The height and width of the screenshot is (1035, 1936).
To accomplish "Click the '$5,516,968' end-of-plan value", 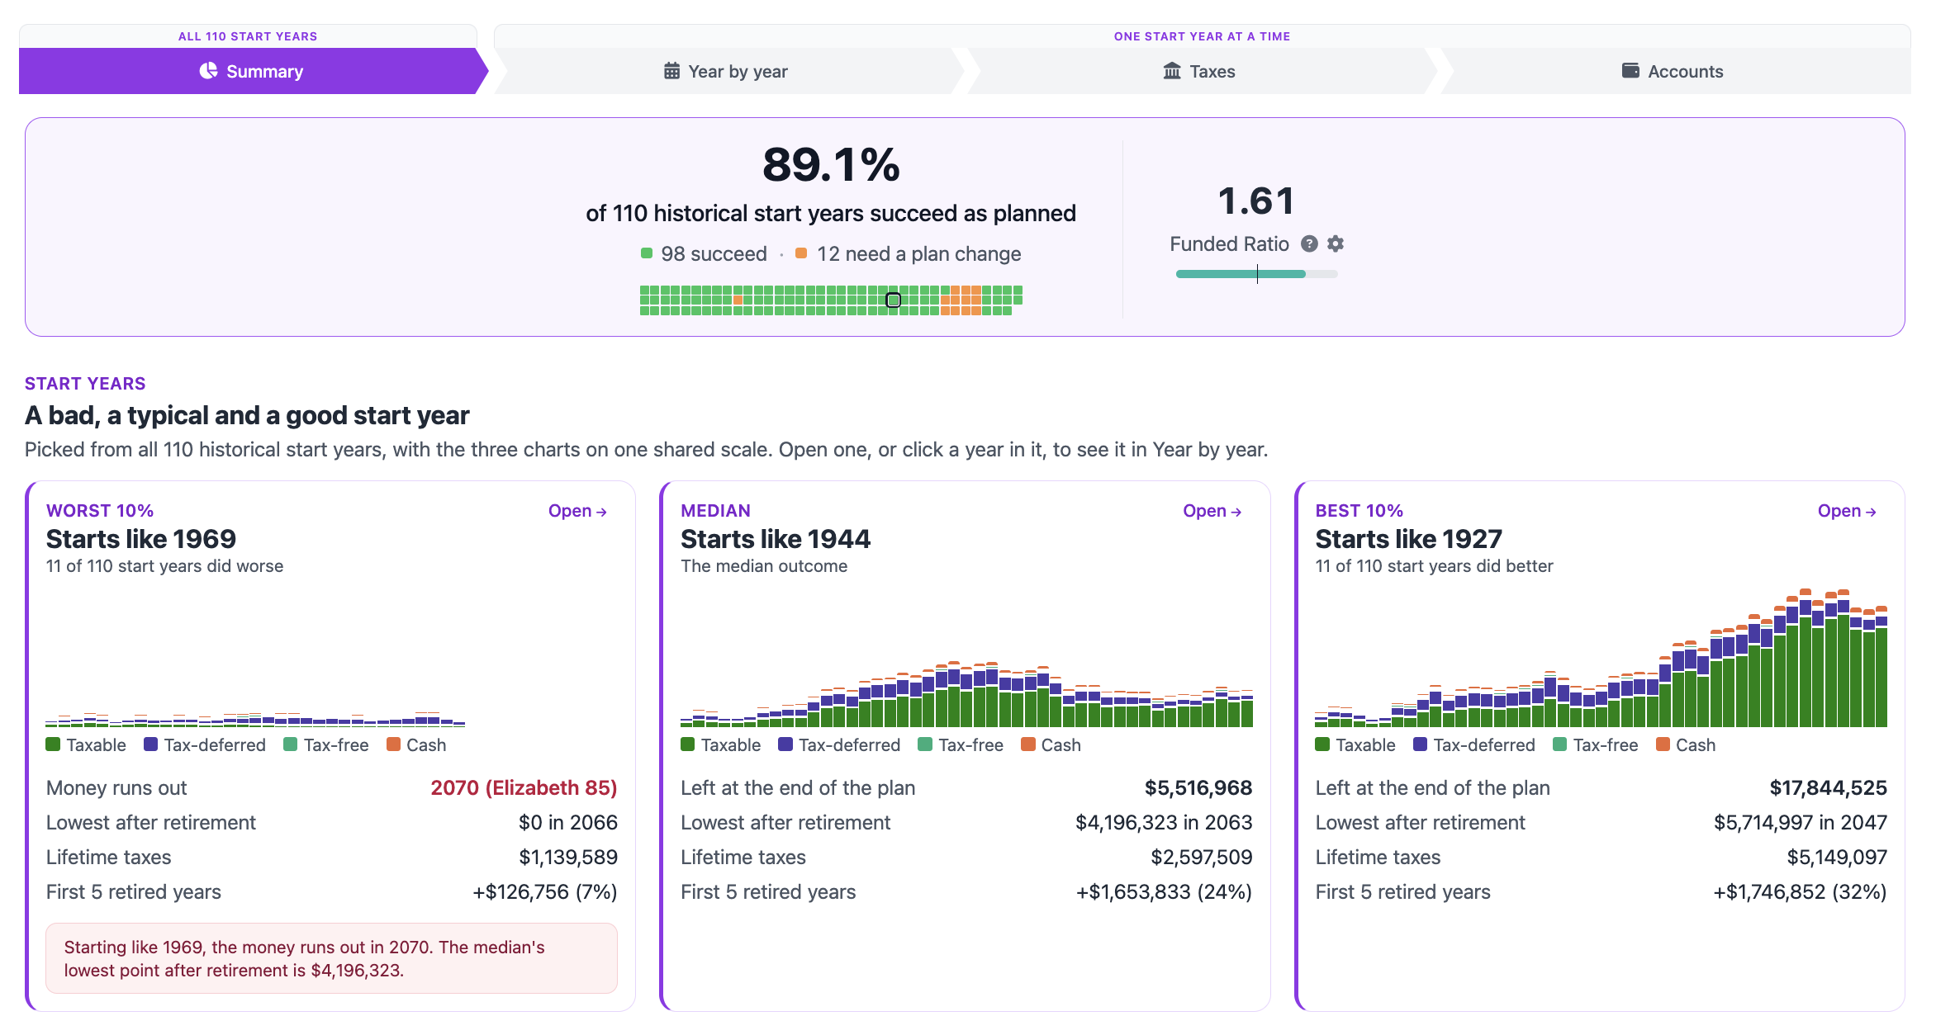I will [x=1198, y=787].
